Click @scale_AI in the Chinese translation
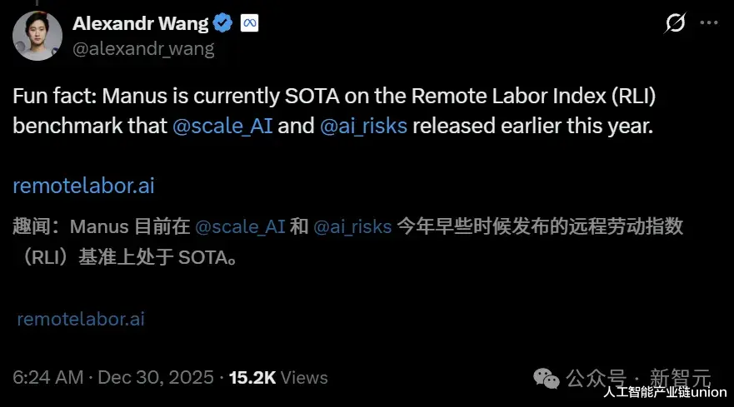Viewport: 734px width, 407px height. pyautogui.click(x=240, y=226)
